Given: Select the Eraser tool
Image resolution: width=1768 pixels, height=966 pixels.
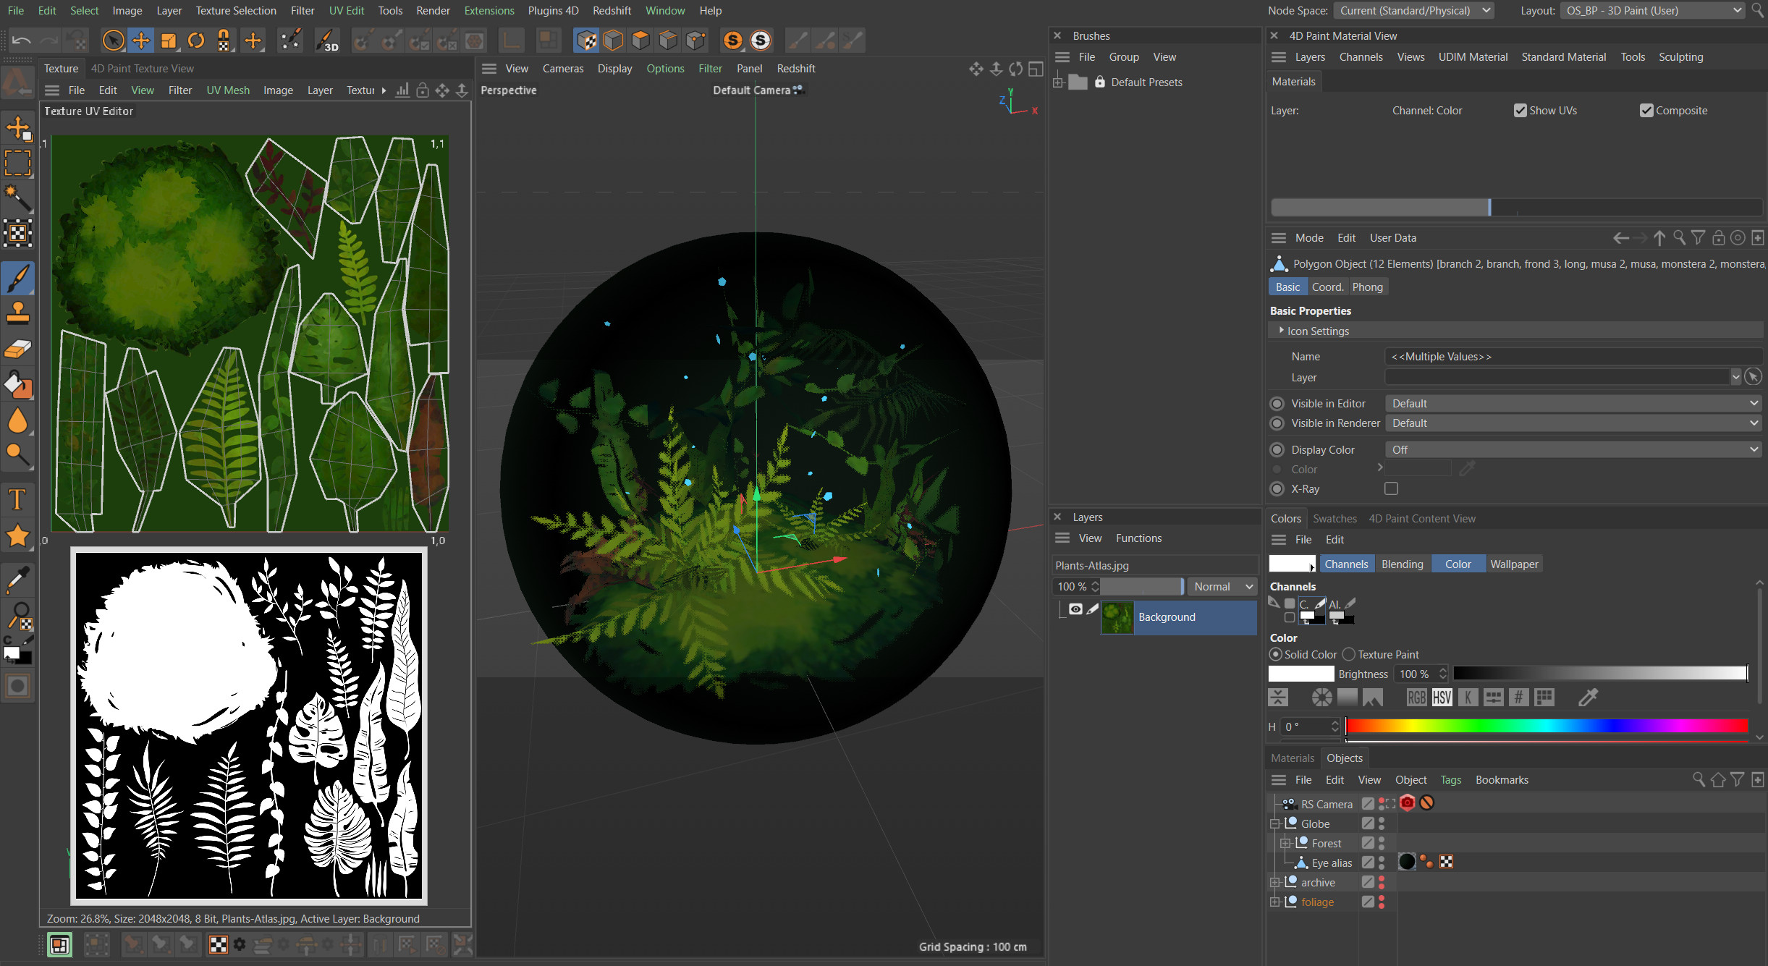Looking at the screenshot, I should (x=17, y=349).
